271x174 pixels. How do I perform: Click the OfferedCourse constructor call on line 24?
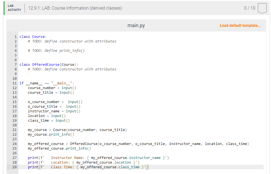click(x=85, y=144)
